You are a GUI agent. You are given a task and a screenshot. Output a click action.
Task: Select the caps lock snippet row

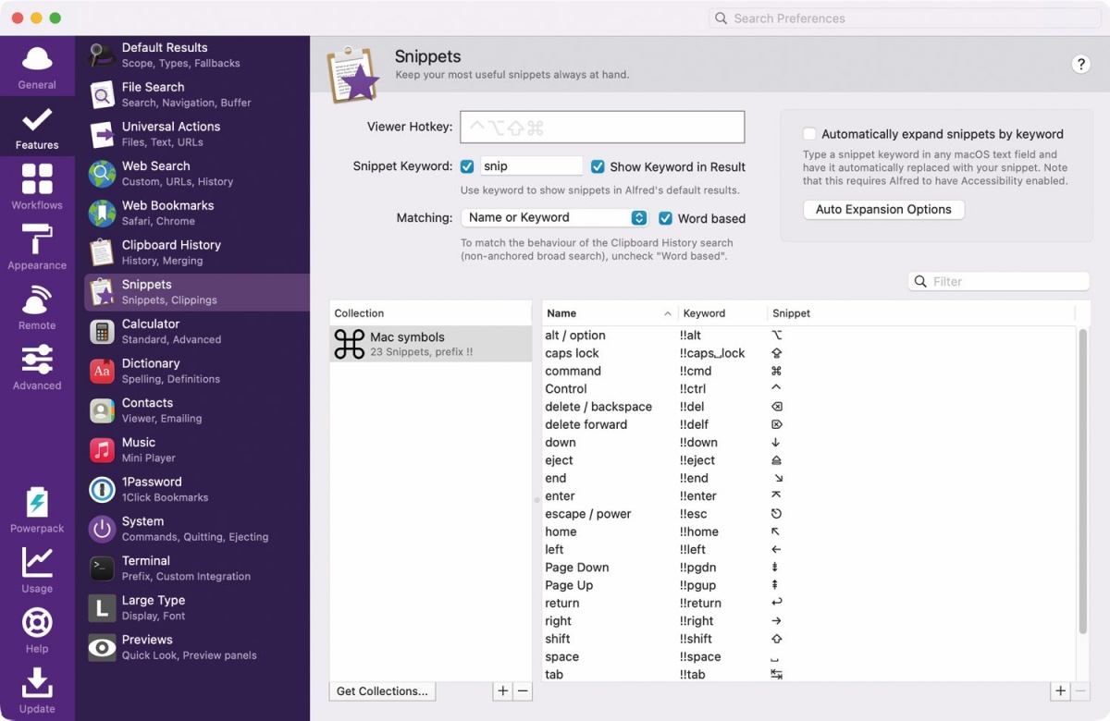click(809, 353)
